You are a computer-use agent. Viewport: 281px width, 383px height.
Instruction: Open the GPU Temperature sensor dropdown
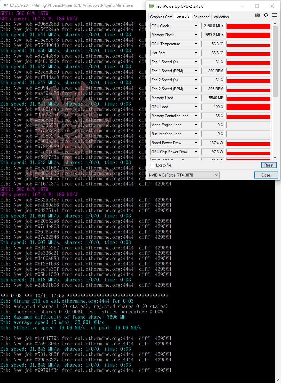tap(196, 44)
